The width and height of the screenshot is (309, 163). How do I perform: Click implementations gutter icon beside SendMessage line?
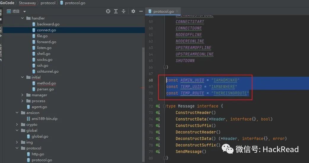point(158,152)
